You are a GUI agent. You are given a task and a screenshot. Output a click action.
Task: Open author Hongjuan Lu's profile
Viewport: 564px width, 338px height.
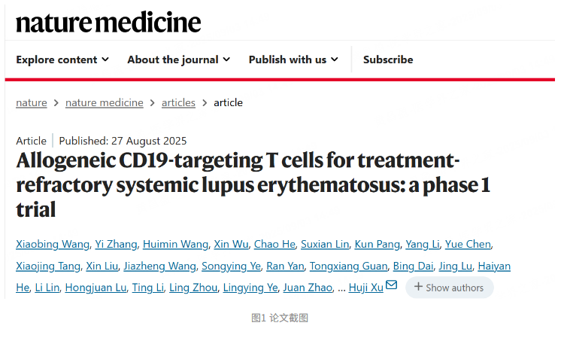(x=96, y=288)
